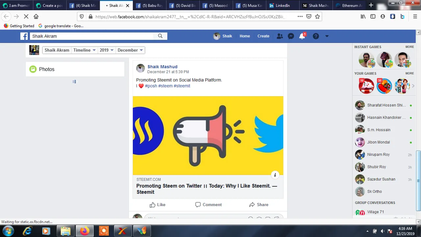Open the December month dropdown
421x237 pixels.
[x=130, y=50]
